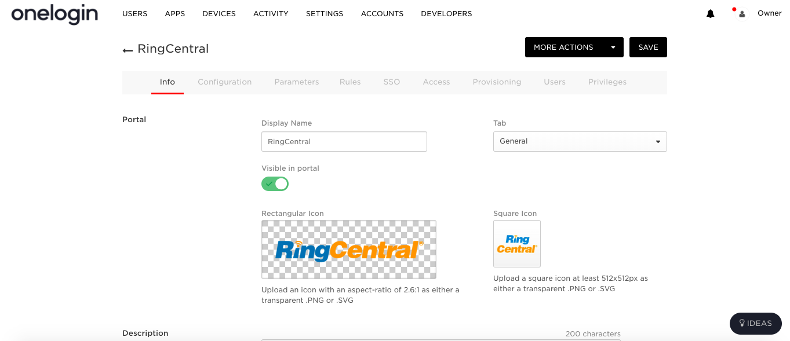The height and width of the screenshot is (341, 790).
Task: Click the lightbulb Ideas icon
Action: click(742, 323)
